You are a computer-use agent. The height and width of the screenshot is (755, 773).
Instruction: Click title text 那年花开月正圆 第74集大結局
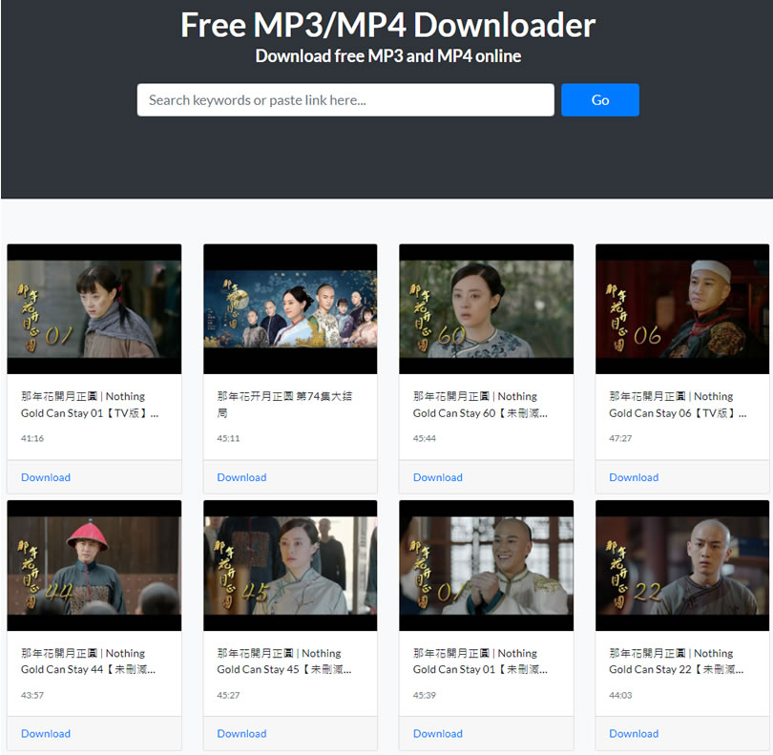tap(284, 405)
